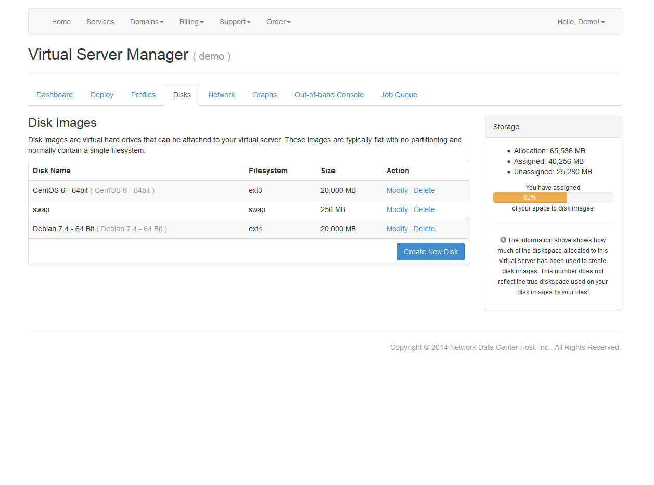Open the Billing dropdown menu
This screenshot has width=654, height=485.
[x=191, y=22]
